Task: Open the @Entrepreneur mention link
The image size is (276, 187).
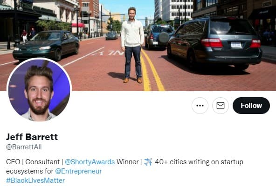Action: coord(78,171)
